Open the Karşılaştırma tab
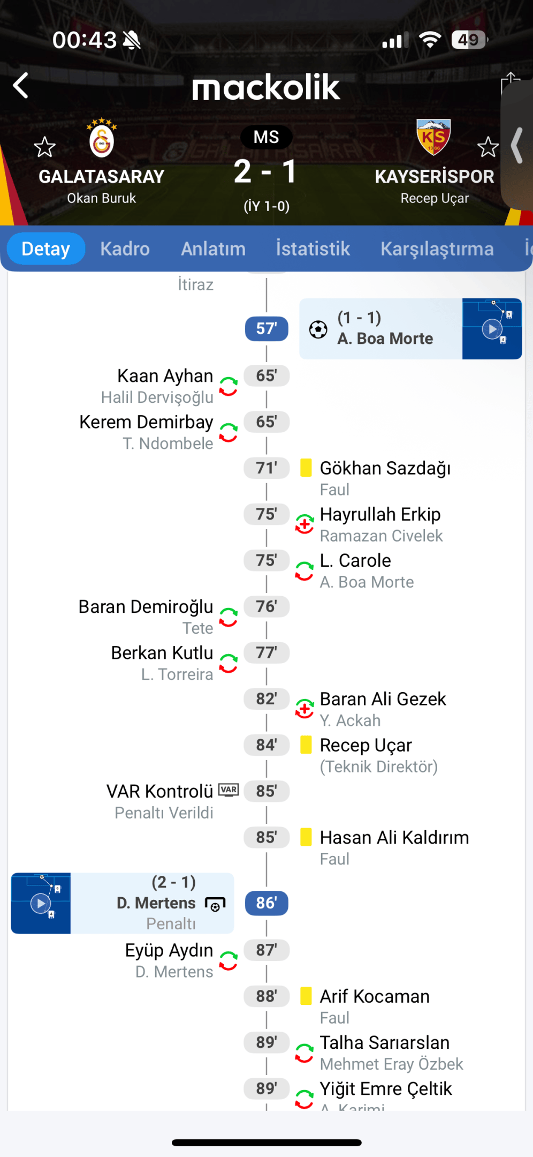This screenshot has width=533, height=1157. tap(437, 249)
